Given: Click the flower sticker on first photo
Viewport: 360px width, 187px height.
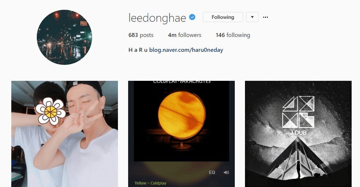Looking at the screenshot, I should pyautogui.click(x=51, y=111).
